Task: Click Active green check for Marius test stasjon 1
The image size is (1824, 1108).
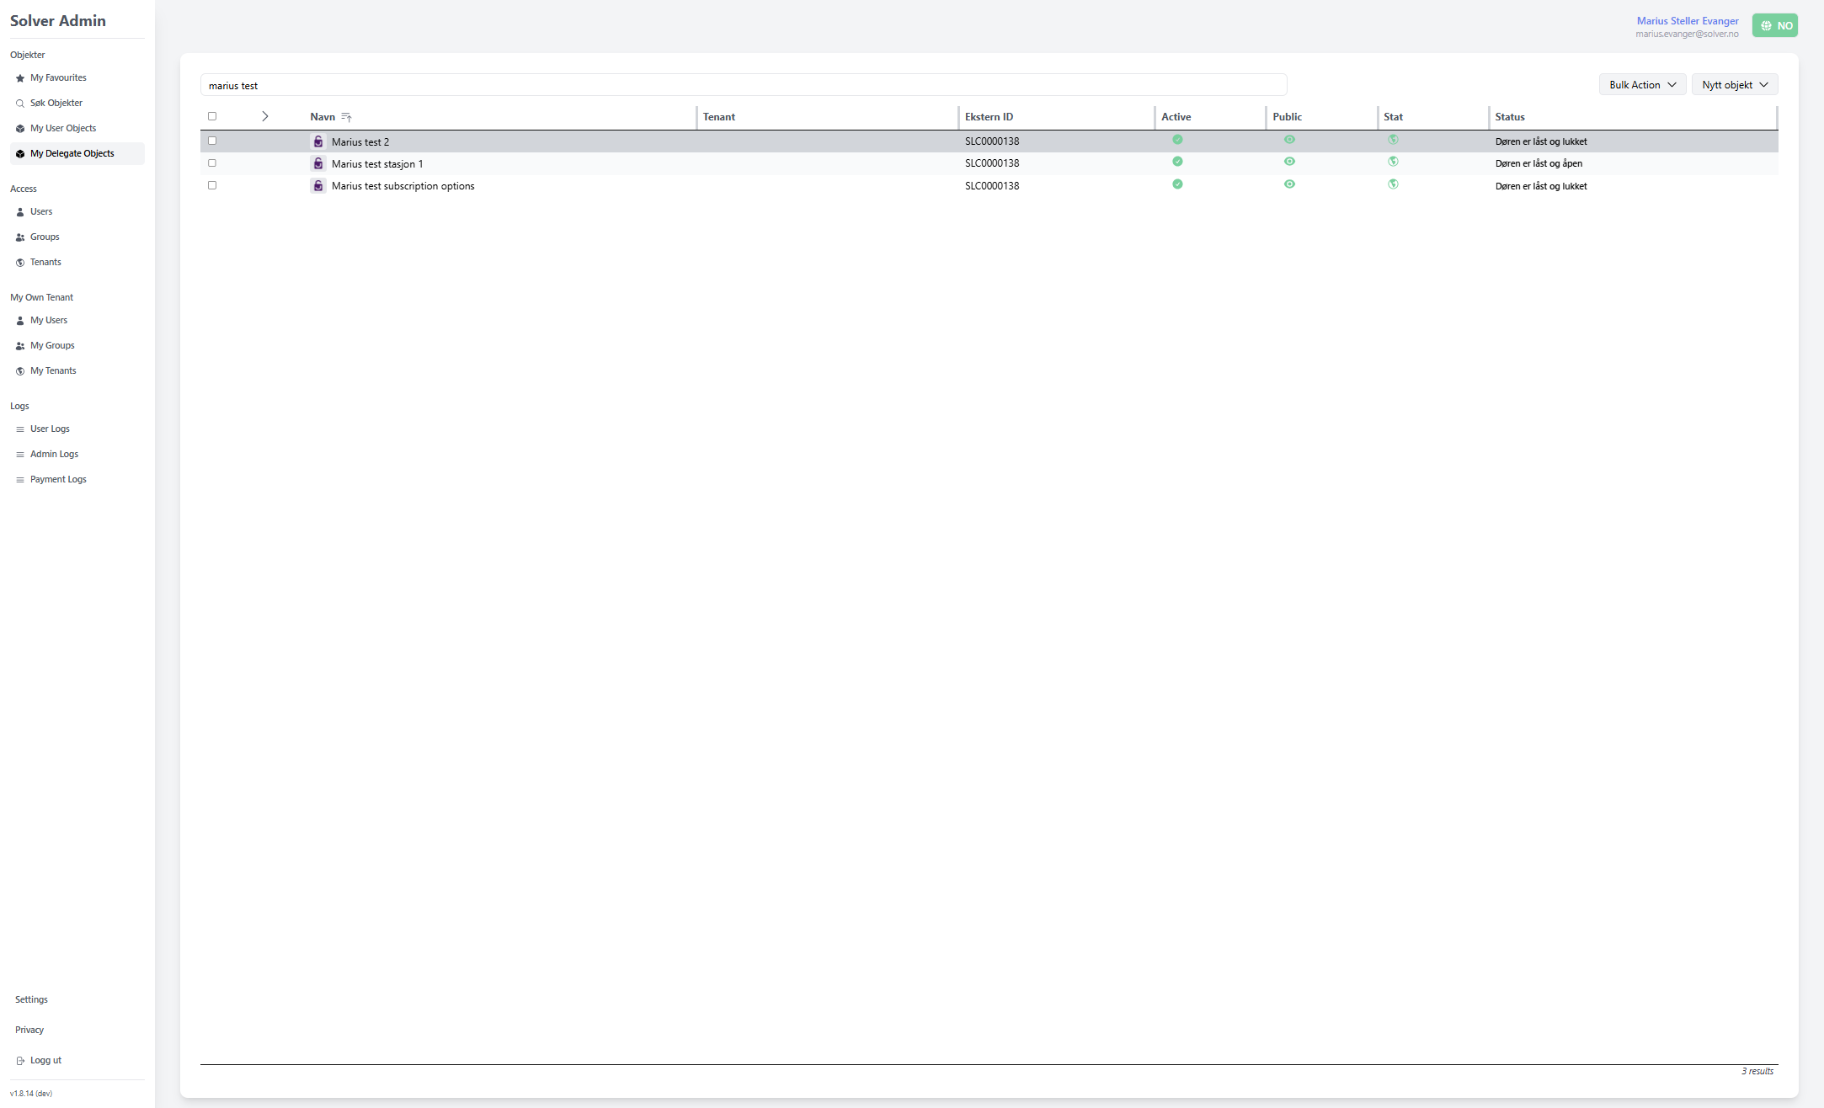Action: [1177, 162]
